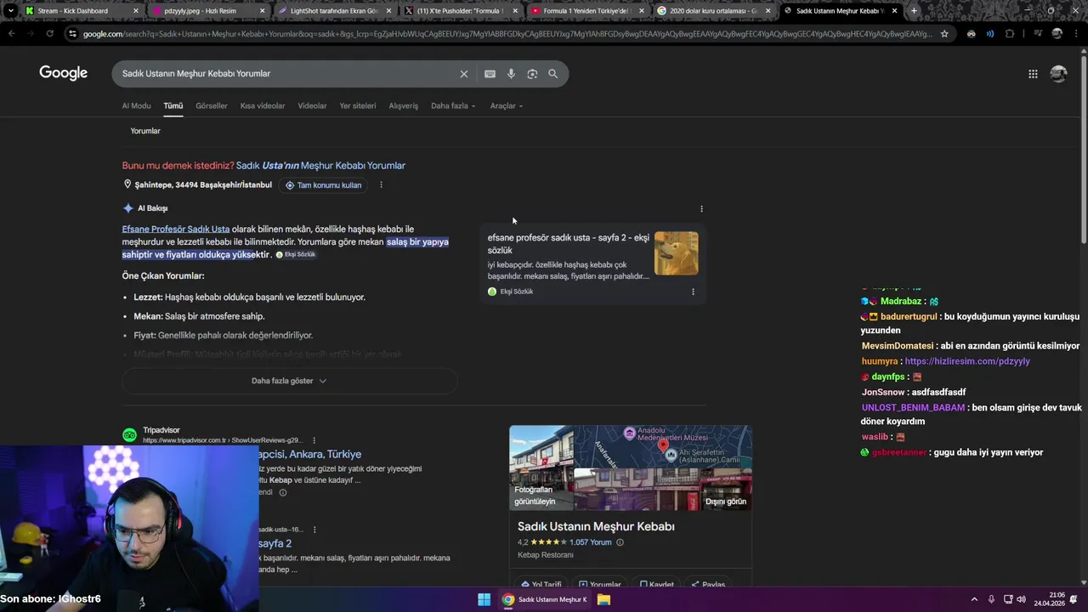Open Tripadvisor result three-dot menu
The height and width of the screenshot is (612, 1088).
(x=314, y=440)
